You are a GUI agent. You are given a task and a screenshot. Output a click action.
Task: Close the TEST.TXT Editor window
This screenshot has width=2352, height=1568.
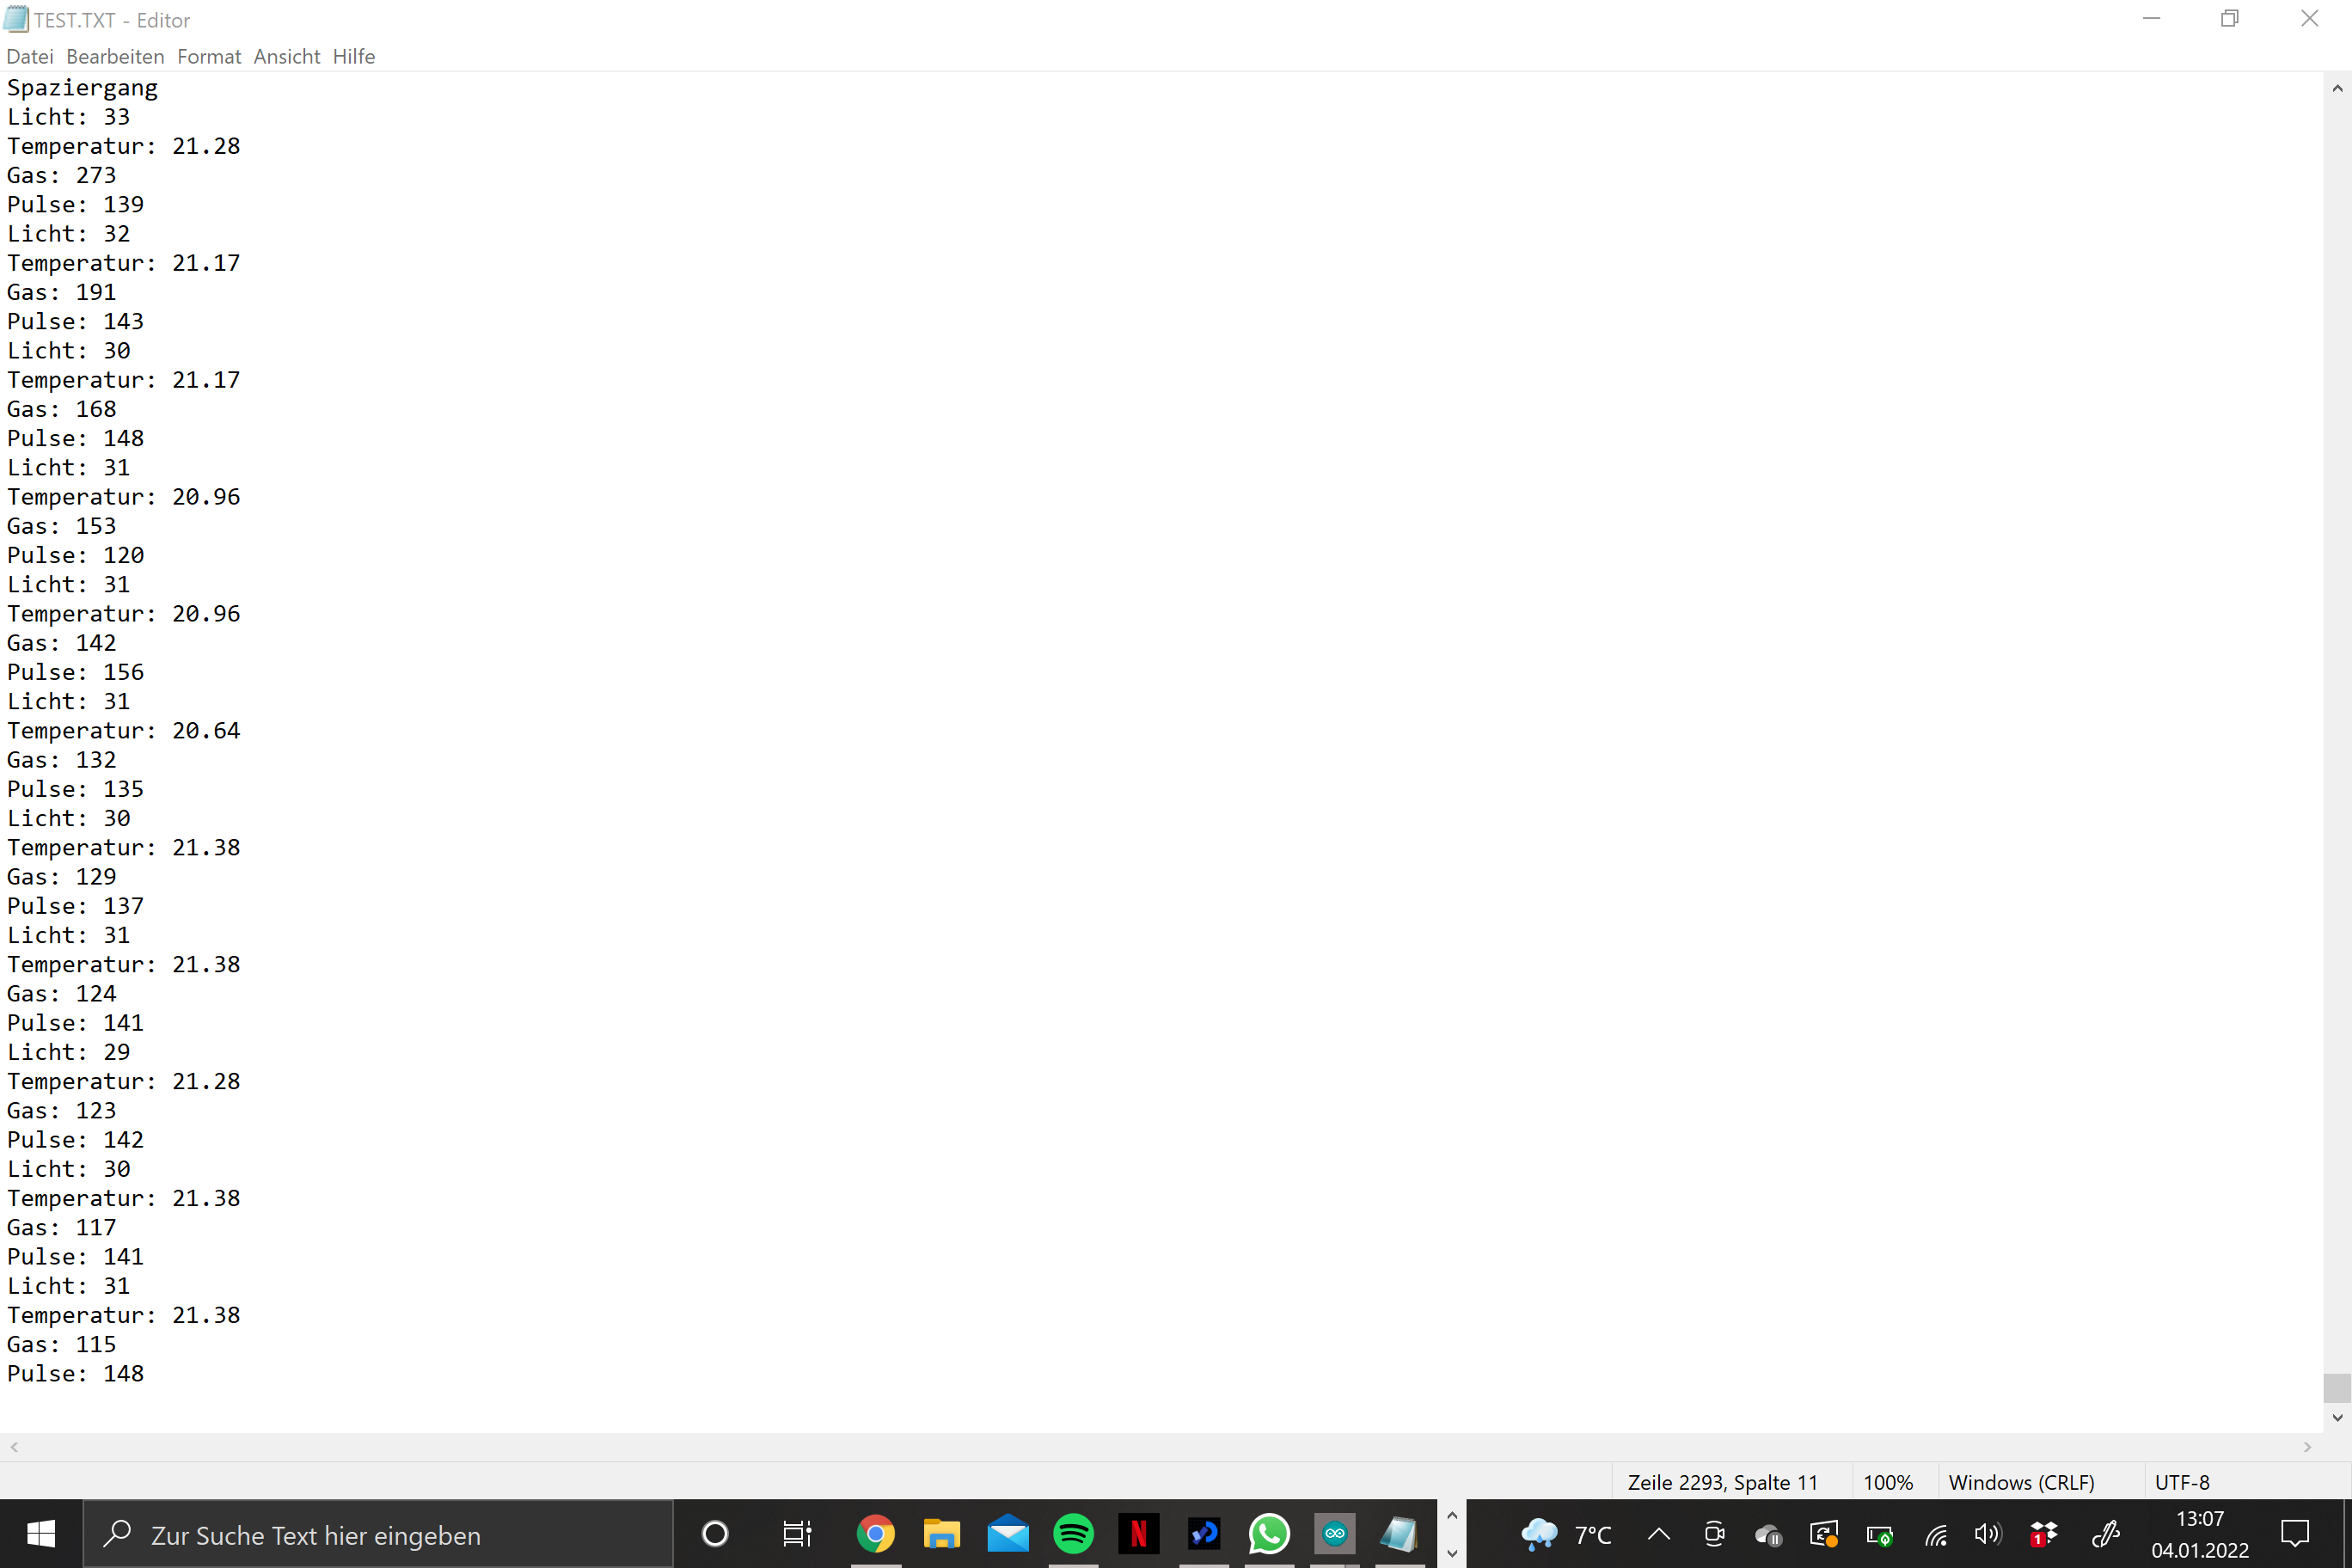click(2309, 19)
